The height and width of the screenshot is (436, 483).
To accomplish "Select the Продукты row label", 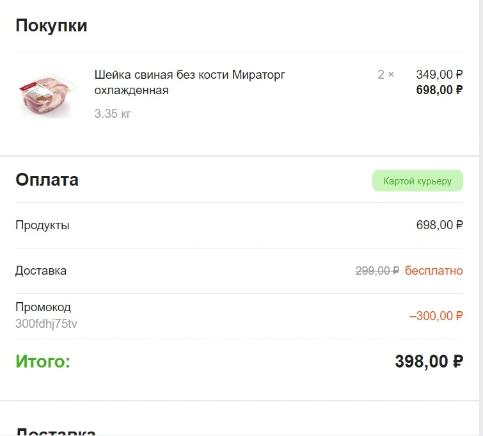I will coord(42,225).
